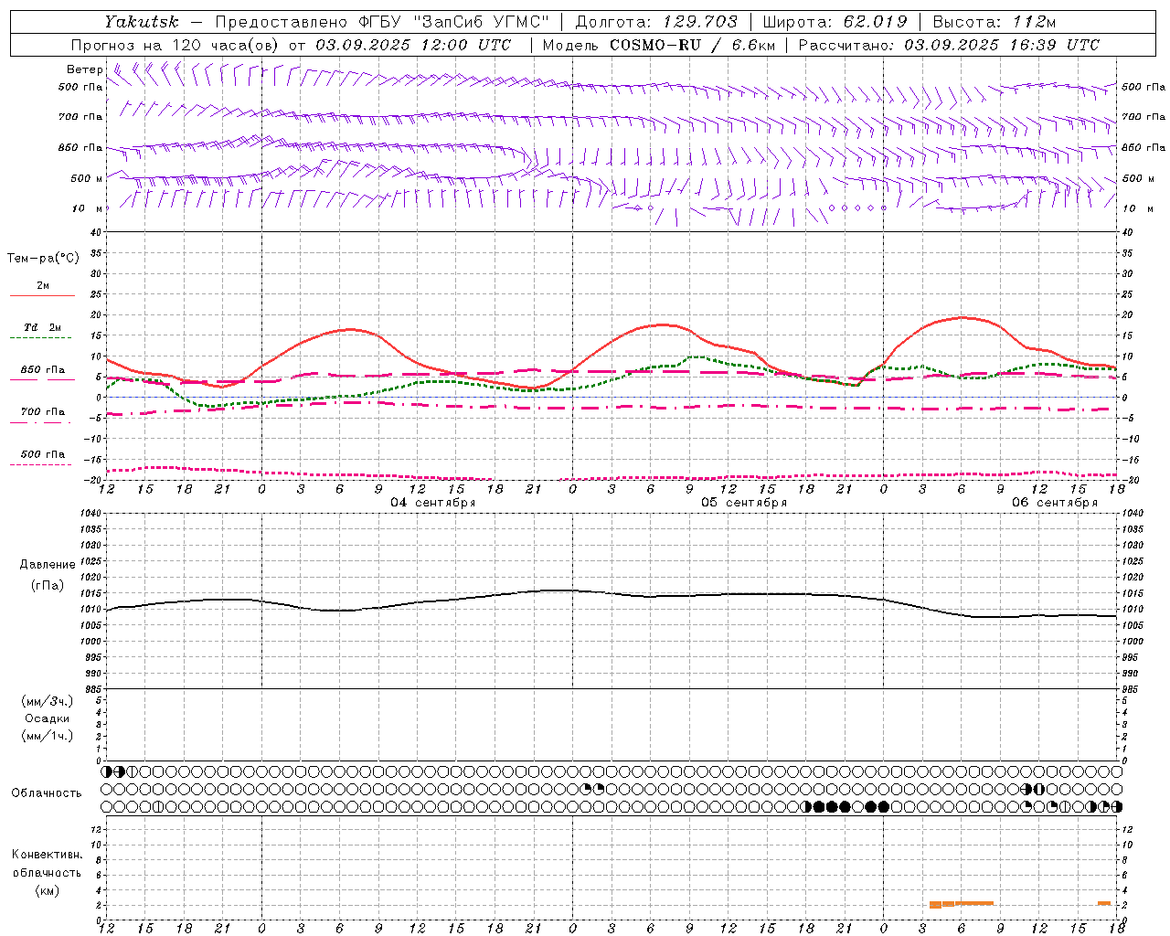This screenshot has height=936, width=1170.
Task: Click the "04 сентября" date label
Action: tap(433, 503)
